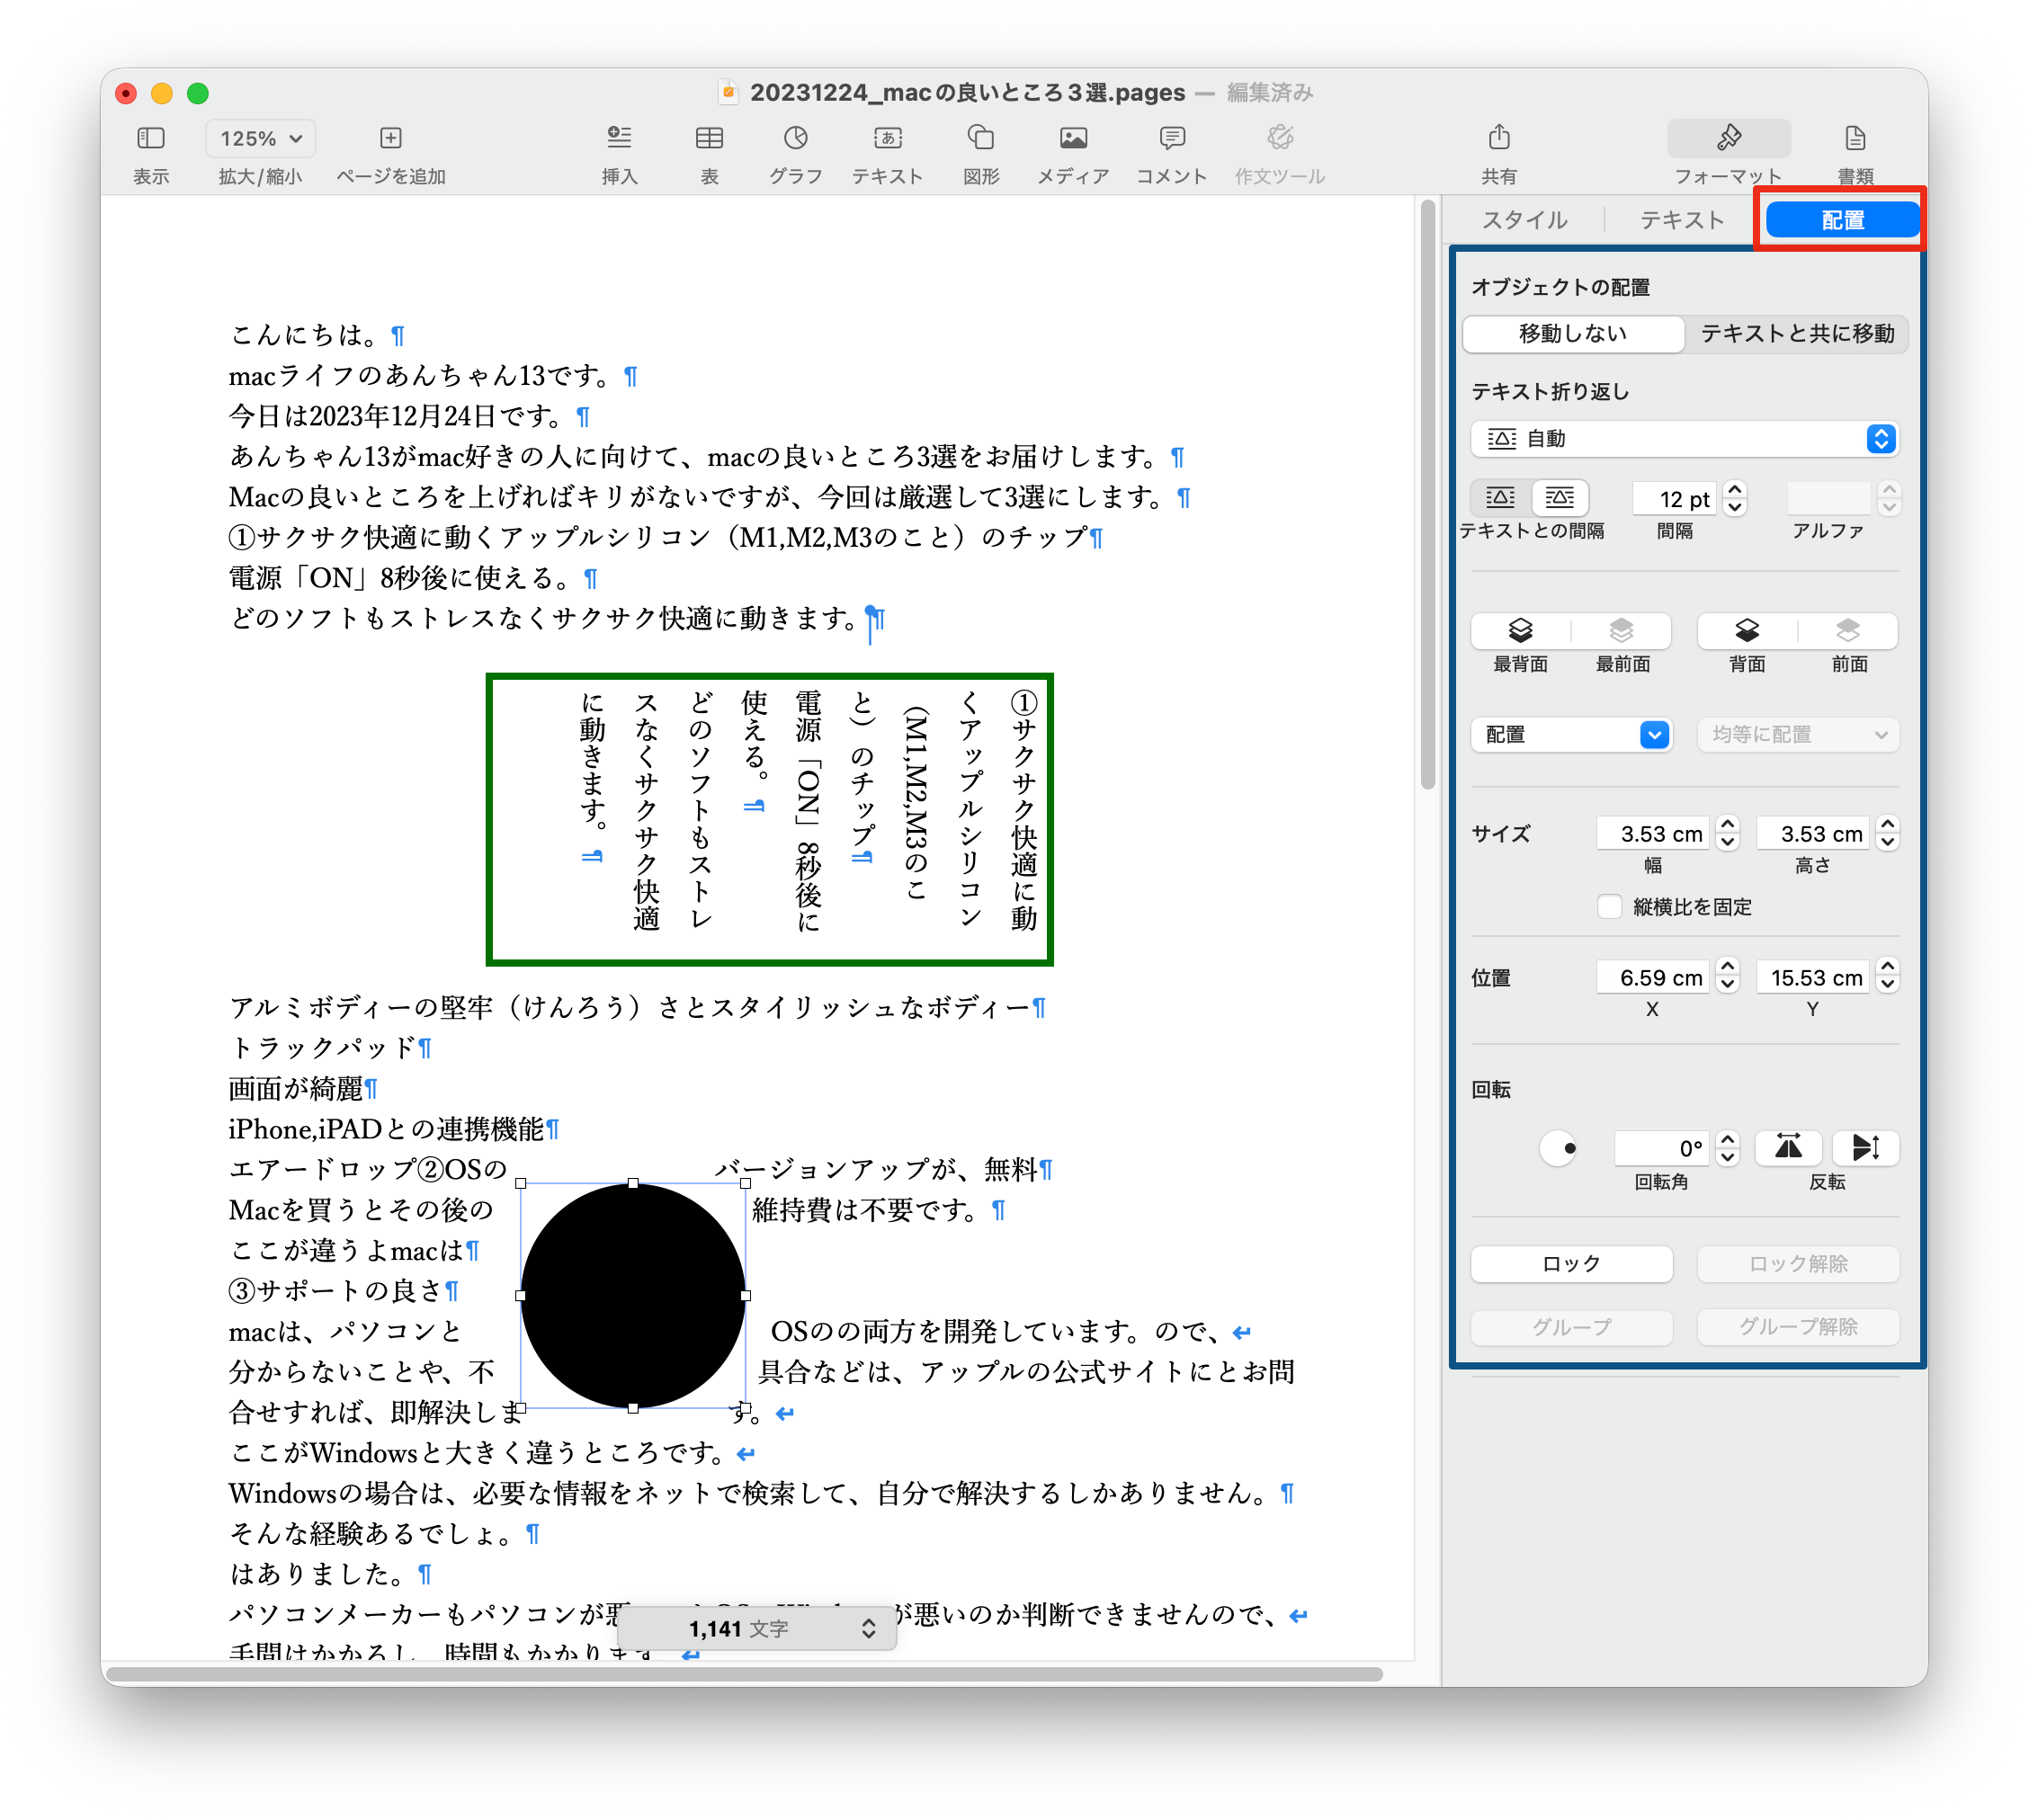This screenshot has width=2029, height=1820.
Task: Click the 図形 (Shape) toolbar icon
Action: (x=981, y=138)
